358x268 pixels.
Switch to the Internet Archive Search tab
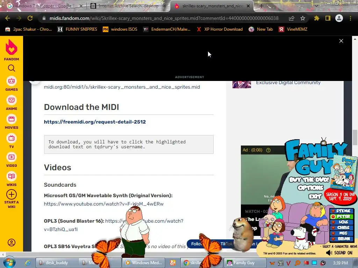(x=128, y=6)
